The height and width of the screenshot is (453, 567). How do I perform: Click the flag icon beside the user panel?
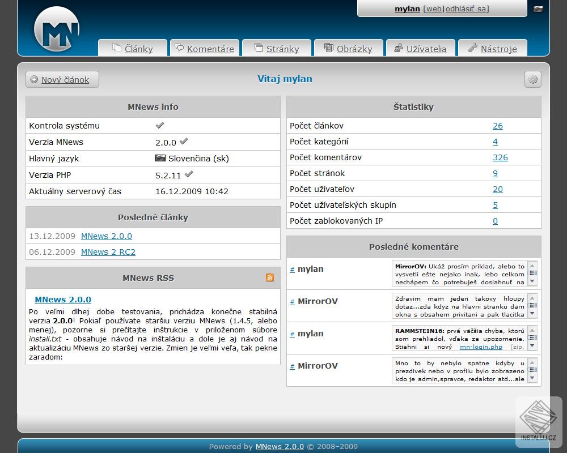click(x=538, y=9)
